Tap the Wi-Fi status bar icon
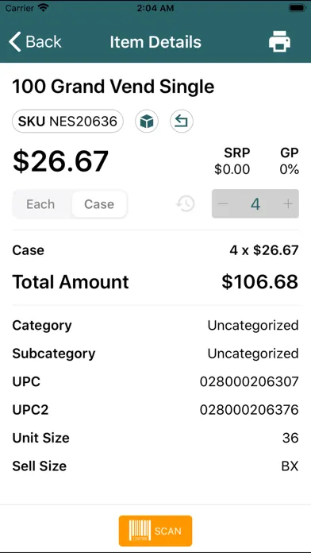 coord(44,8)
